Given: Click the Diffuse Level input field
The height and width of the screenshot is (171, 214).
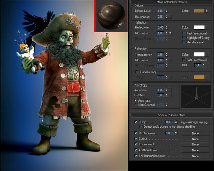Looking at the screenshot, I should (x=160, y=11).
